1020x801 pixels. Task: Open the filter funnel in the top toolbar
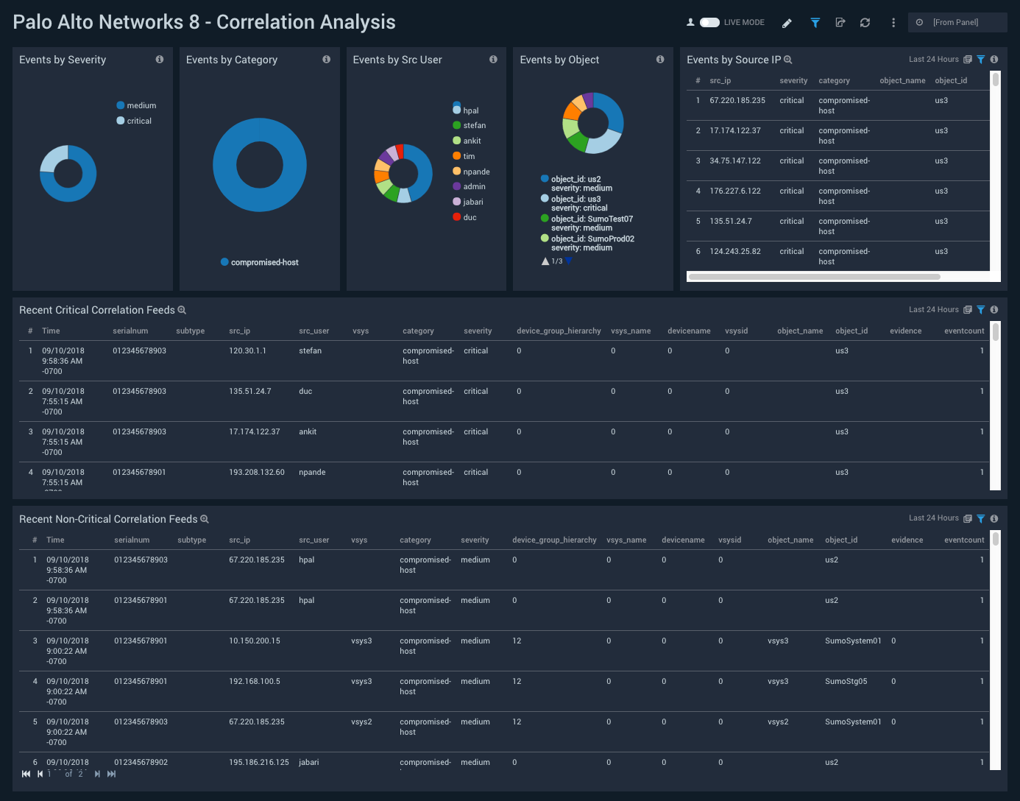[815, 23]
